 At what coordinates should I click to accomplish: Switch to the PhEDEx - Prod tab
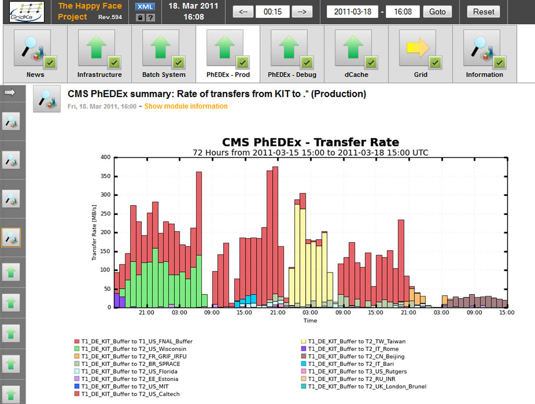point(228,54)
